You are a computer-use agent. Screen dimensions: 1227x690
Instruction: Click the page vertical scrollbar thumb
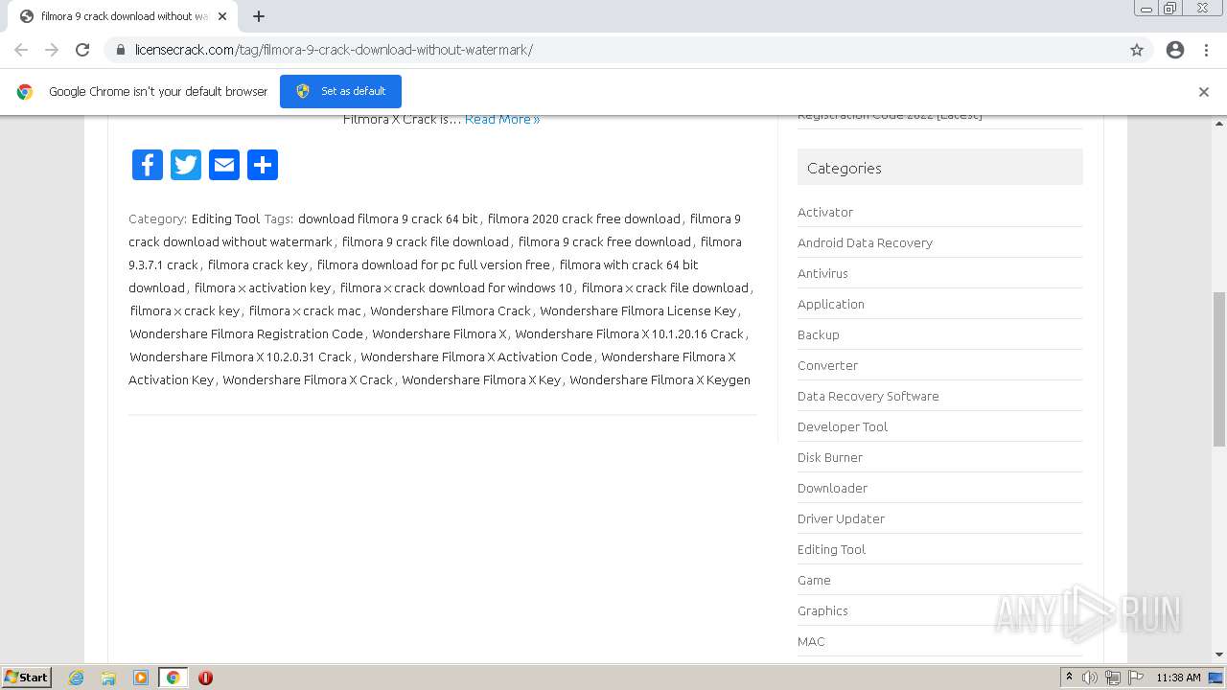click(1219, 369)
